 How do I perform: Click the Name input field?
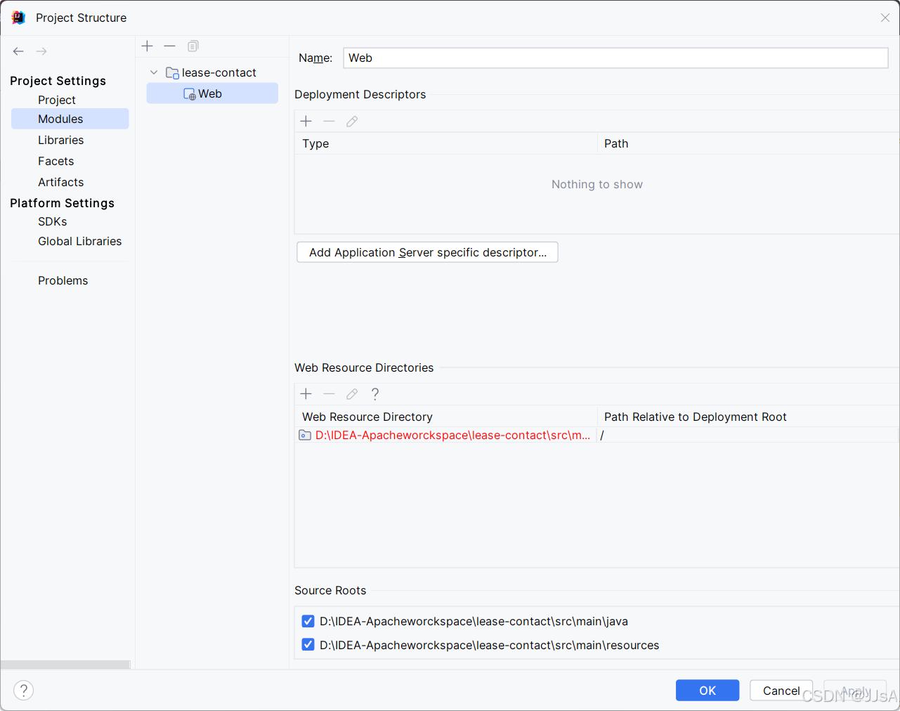coord(616,58)
